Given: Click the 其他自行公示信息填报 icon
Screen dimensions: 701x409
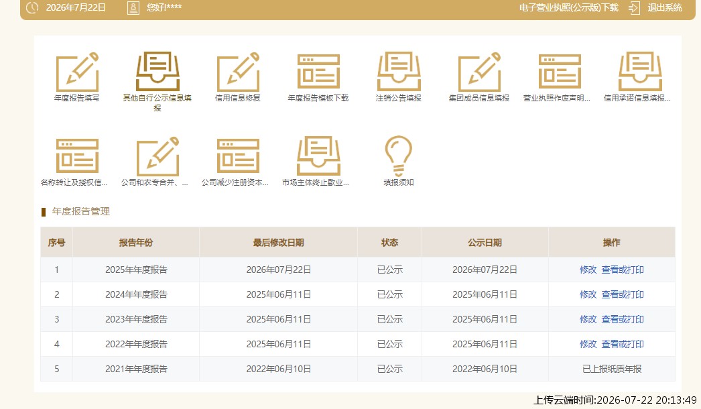Looking at the screenshot, I should 157,72.
